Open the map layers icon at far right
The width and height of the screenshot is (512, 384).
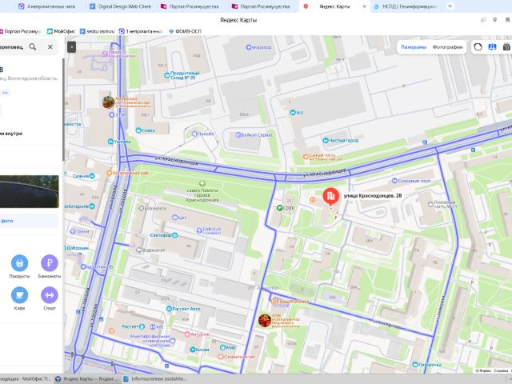[x=506, y=47]
